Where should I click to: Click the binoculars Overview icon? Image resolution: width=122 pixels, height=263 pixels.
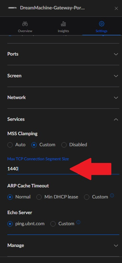25,24
